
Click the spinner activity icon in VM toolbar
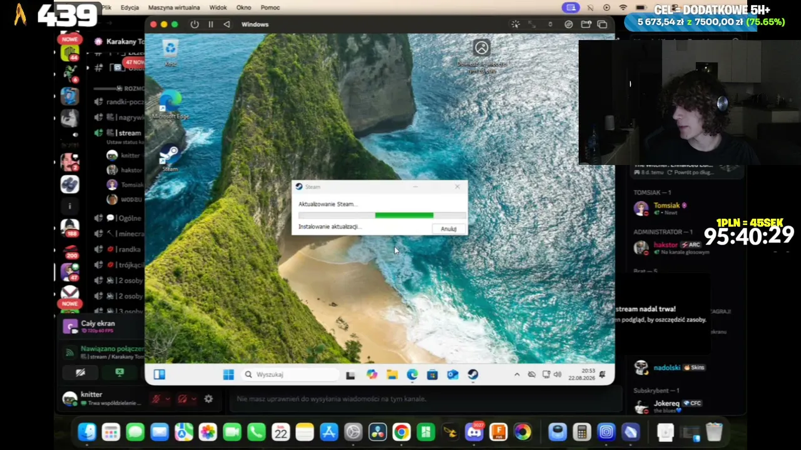[515, 24]
